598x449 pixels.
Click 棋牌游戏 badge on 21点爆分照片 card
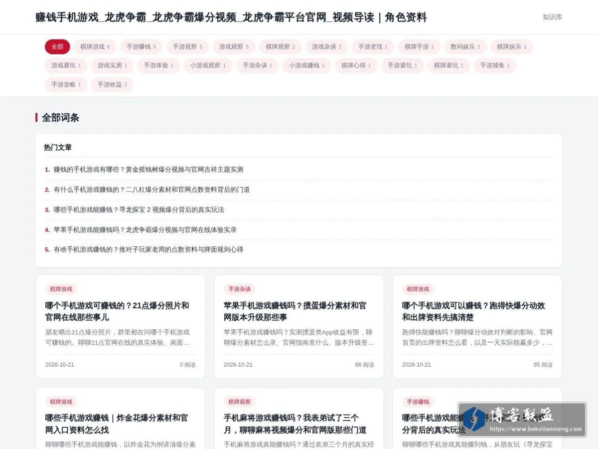click(x=61, y=289)
